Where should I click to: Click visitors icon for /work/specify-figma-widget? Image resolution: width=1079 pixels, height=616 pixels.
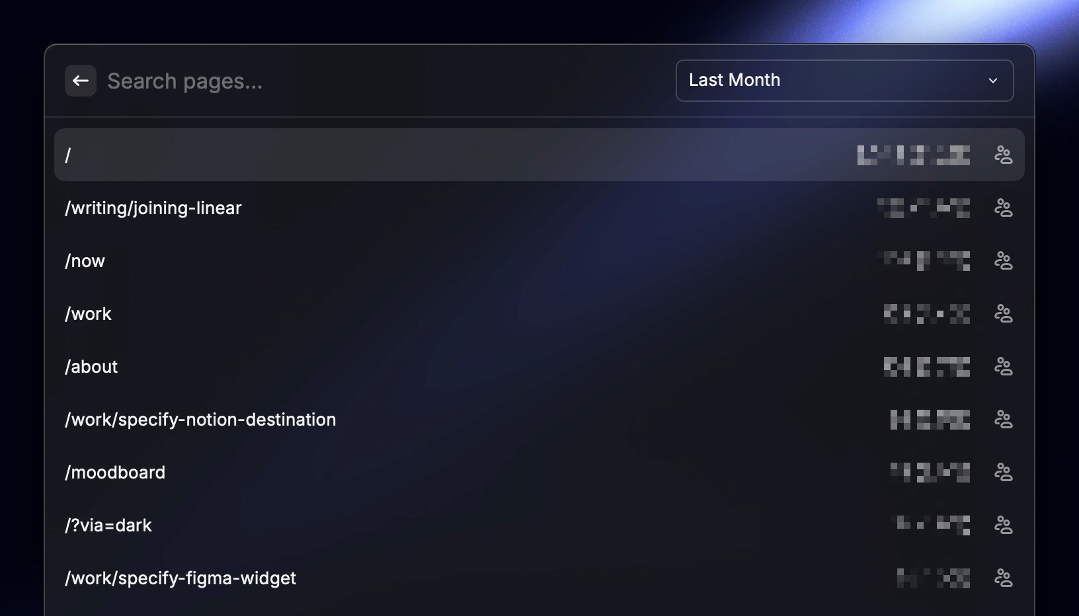click(x=1003, y=578)
